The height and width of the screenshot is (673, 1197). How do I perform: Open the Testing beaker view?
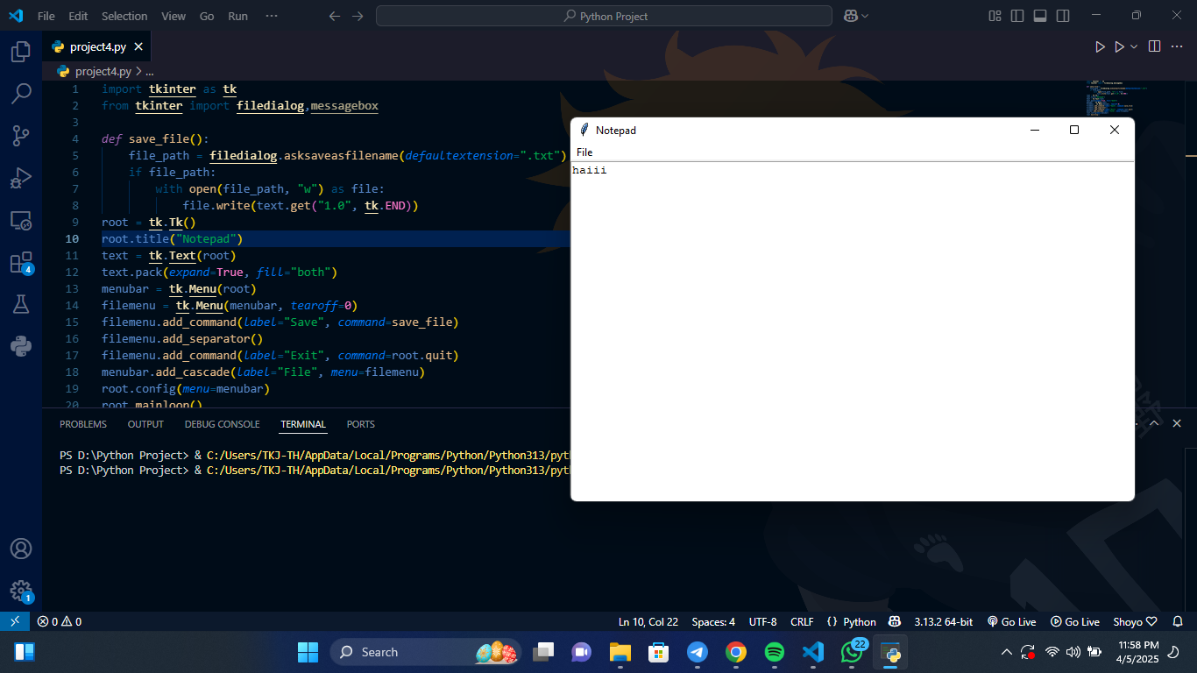(21, 304)
